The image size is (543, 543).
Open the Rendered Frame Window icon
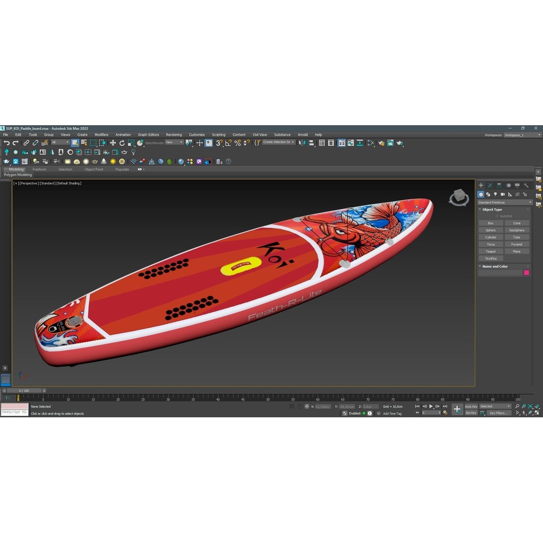point(390,143)
